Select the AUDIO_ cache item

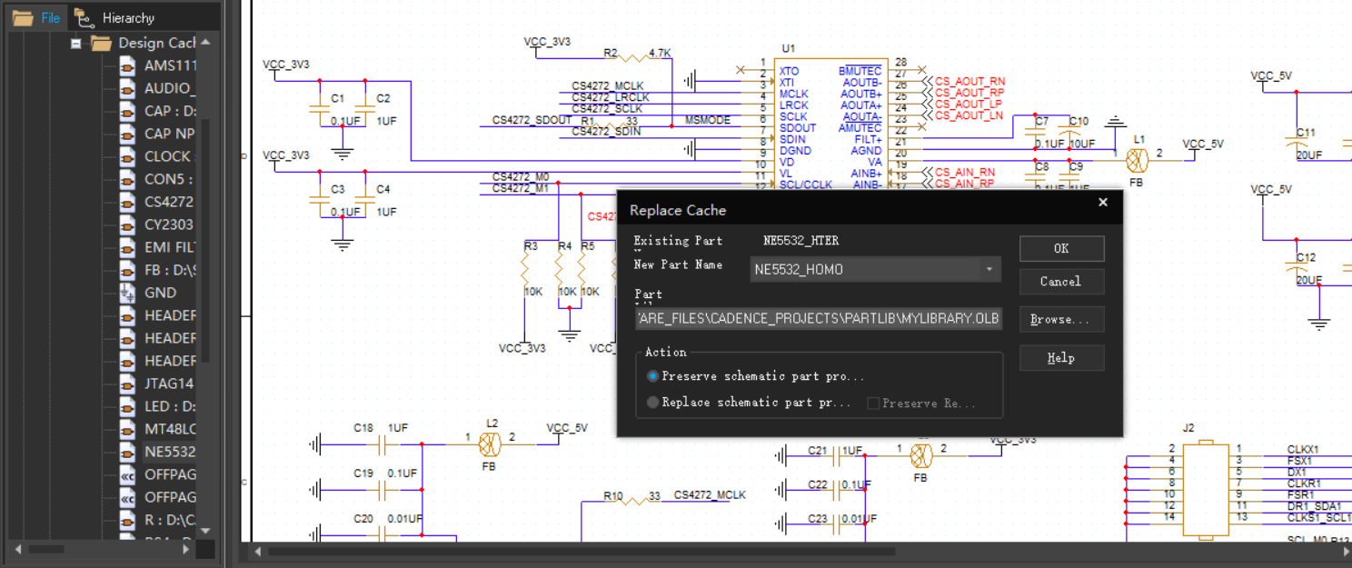pyautogui.click(x=170, y=88)
